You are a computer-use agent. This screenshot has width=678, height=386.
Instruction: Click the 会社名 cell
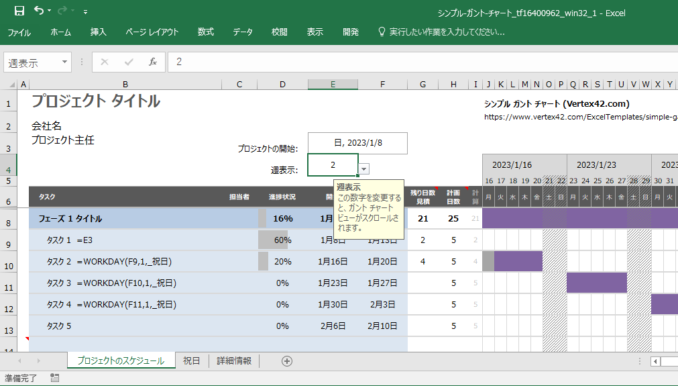(x=46, y=126)
